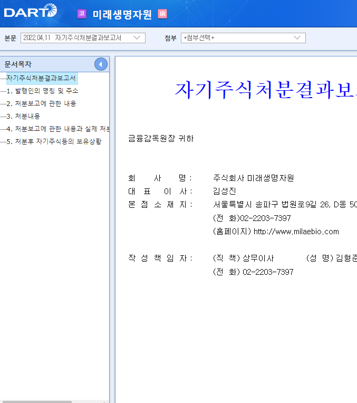Screen dimensions: 357x403
Task: Click the purple KOSDAQ market badge icon
Action: [x=82, y=14]
